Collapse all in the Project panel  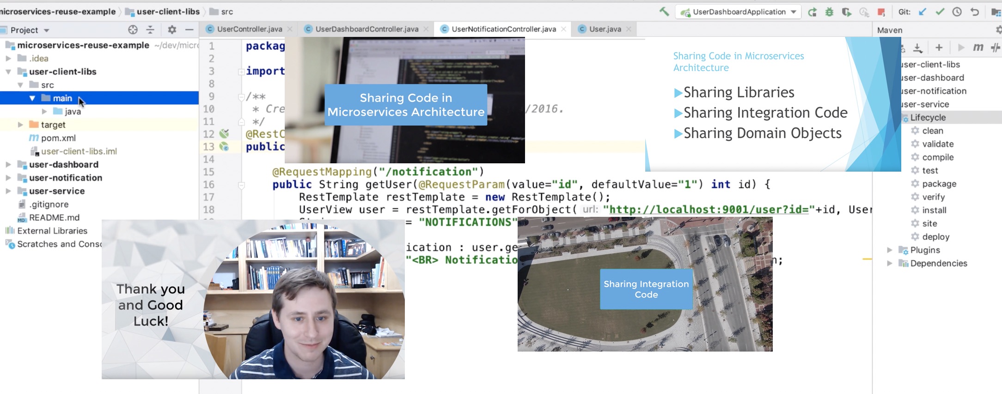pyautogui.click(x=150, y=30)
